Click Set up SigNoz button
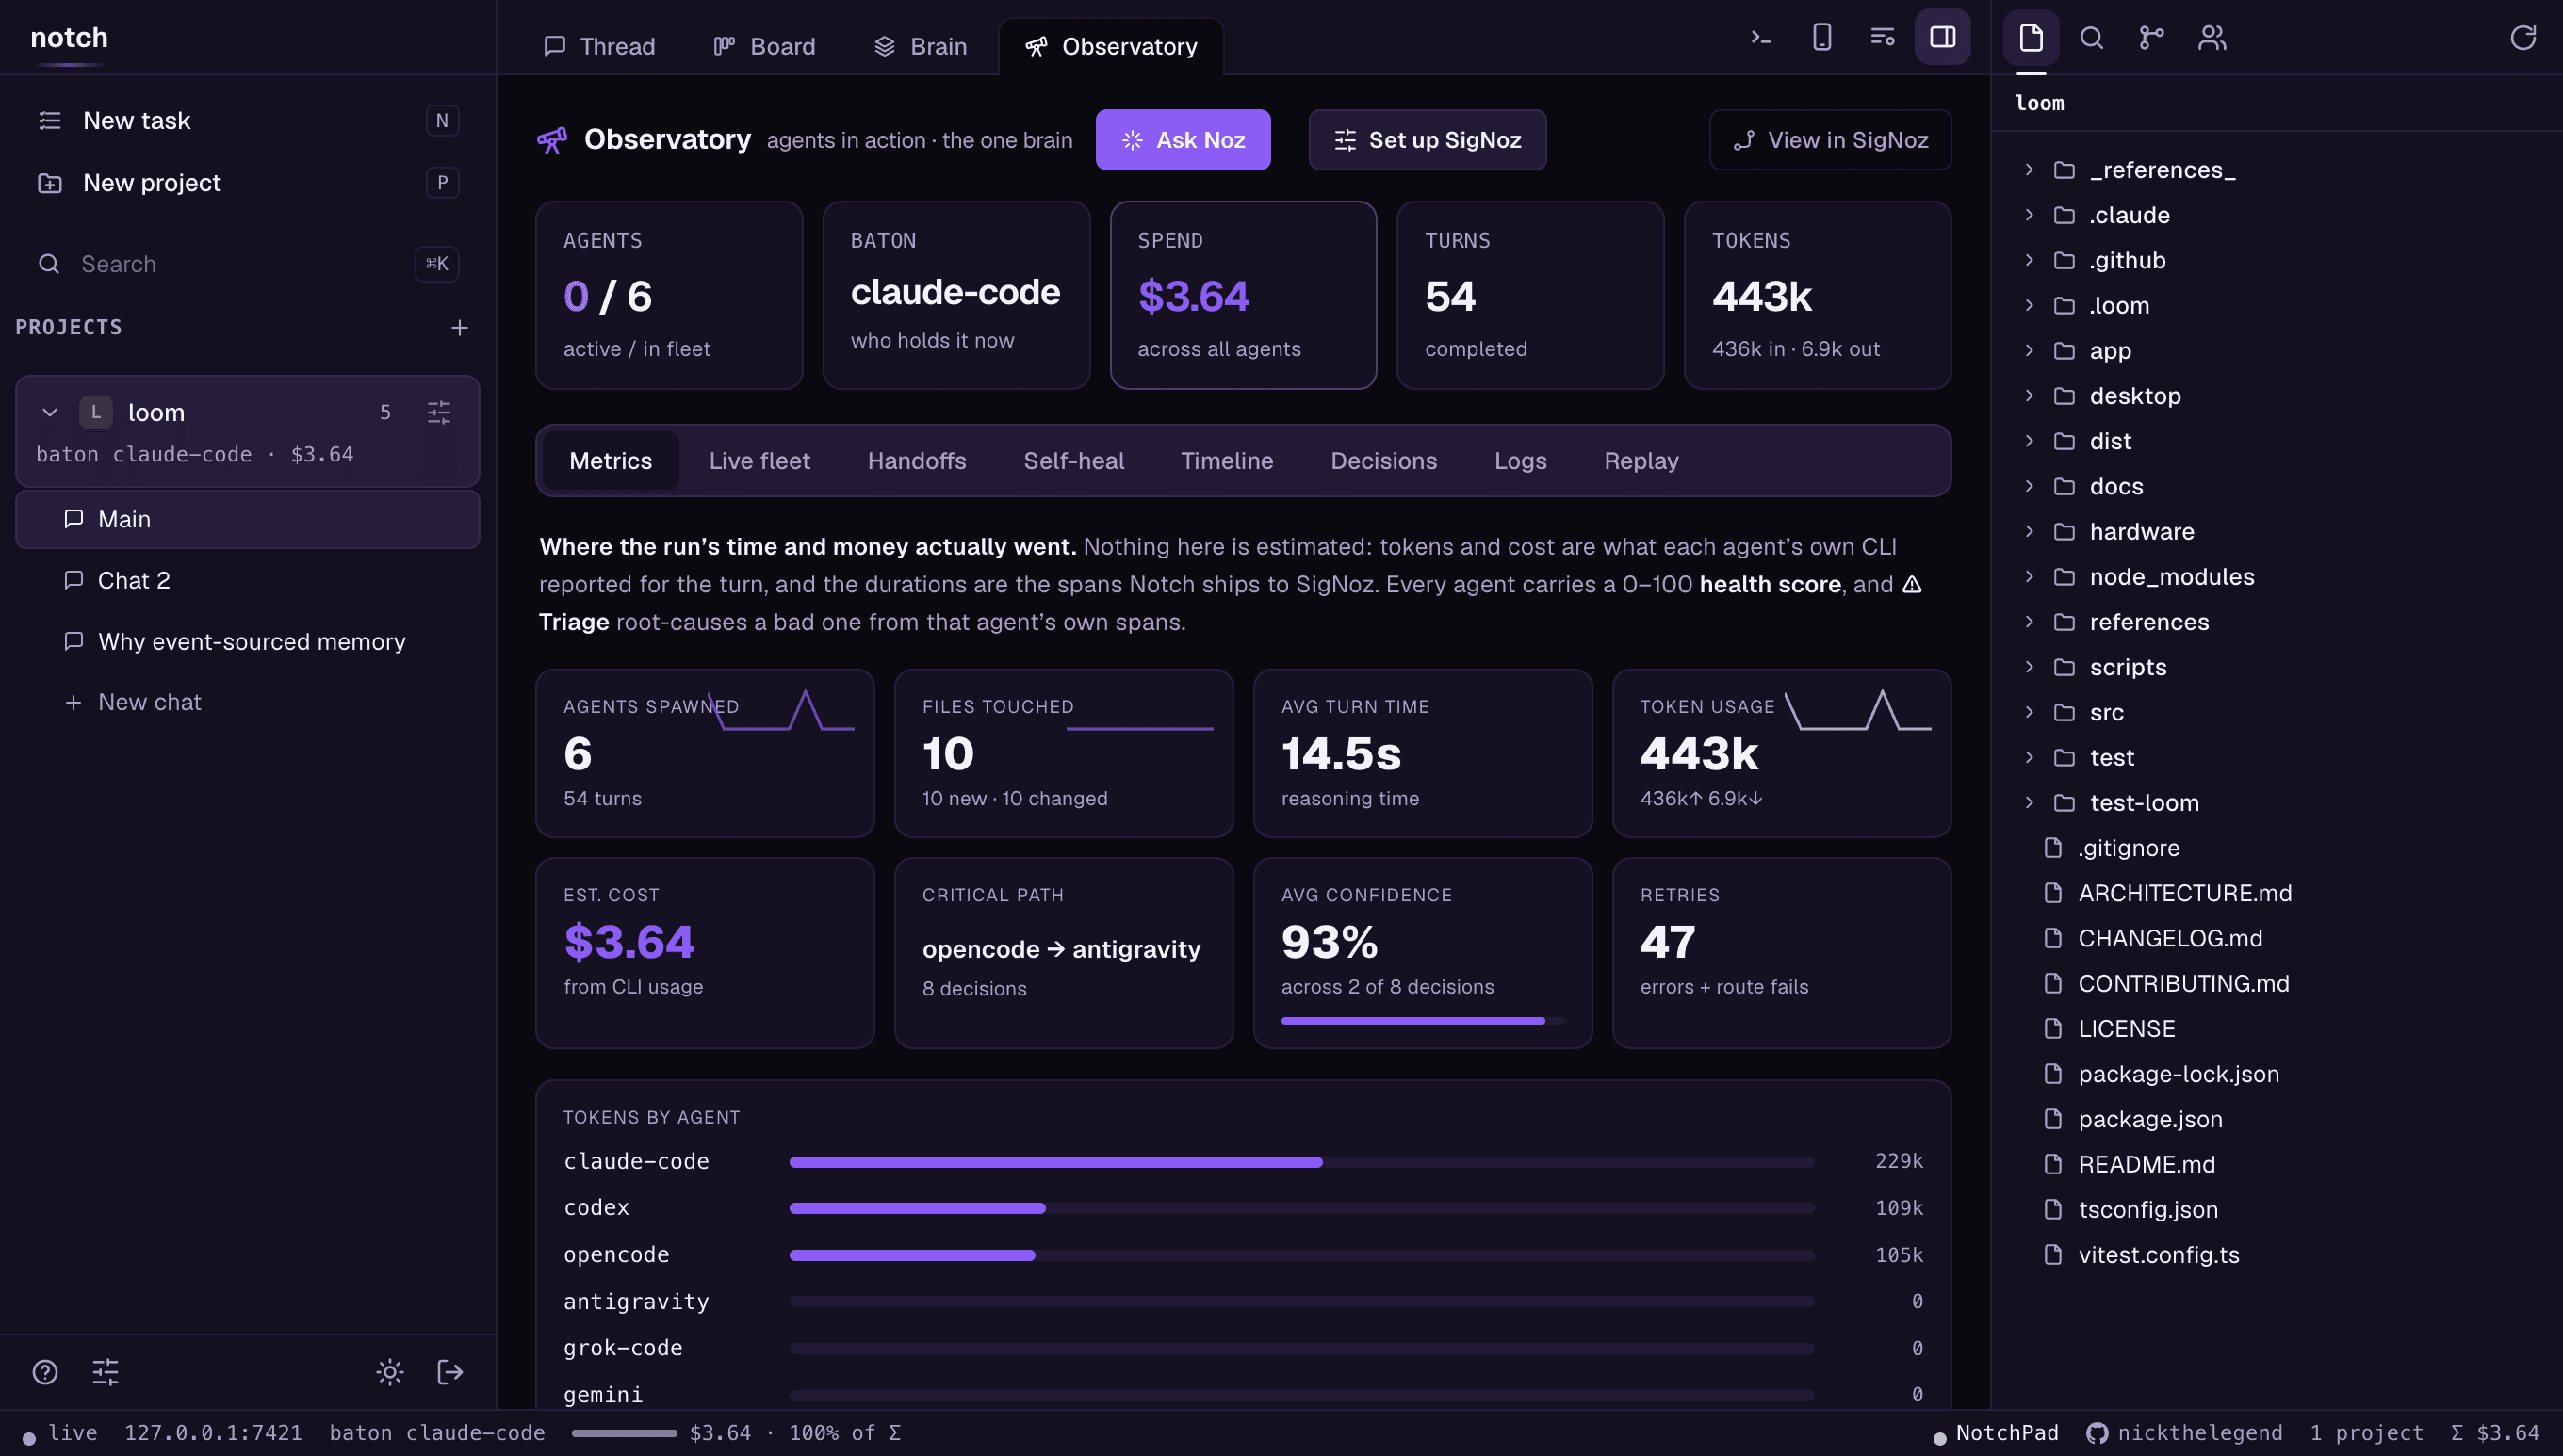This screenshot has width=2563, height=1456. (x=1427, y=140)
